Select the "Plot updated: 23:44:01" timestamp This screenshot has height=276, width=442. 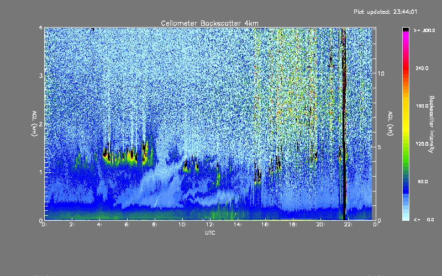click(x=385, y=12)
